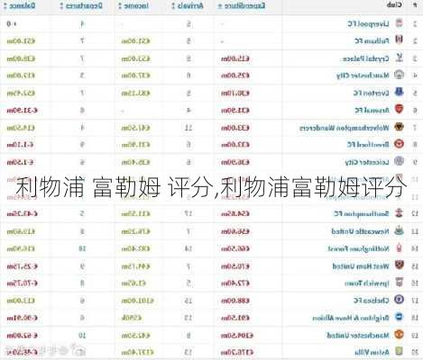Select Leicester City expenditure value €36.90m

click(235, 163)
